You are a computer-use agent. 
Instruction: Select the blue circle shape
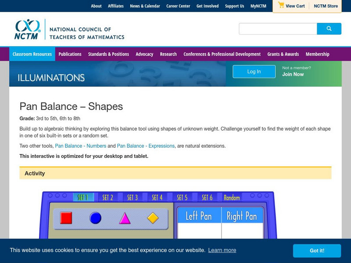(95, 218)
